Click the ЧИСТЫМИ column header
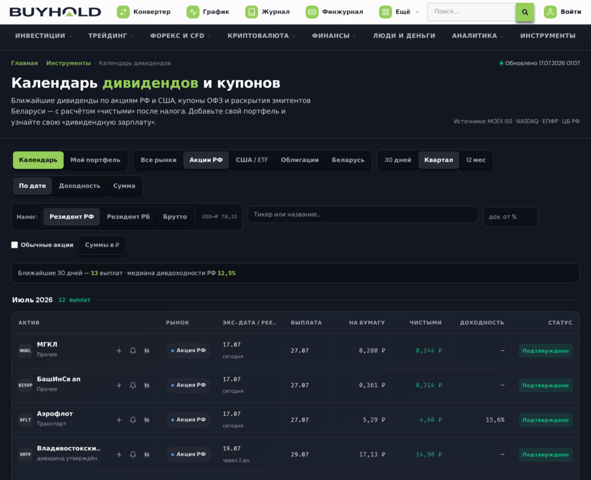 coord(425,322)
